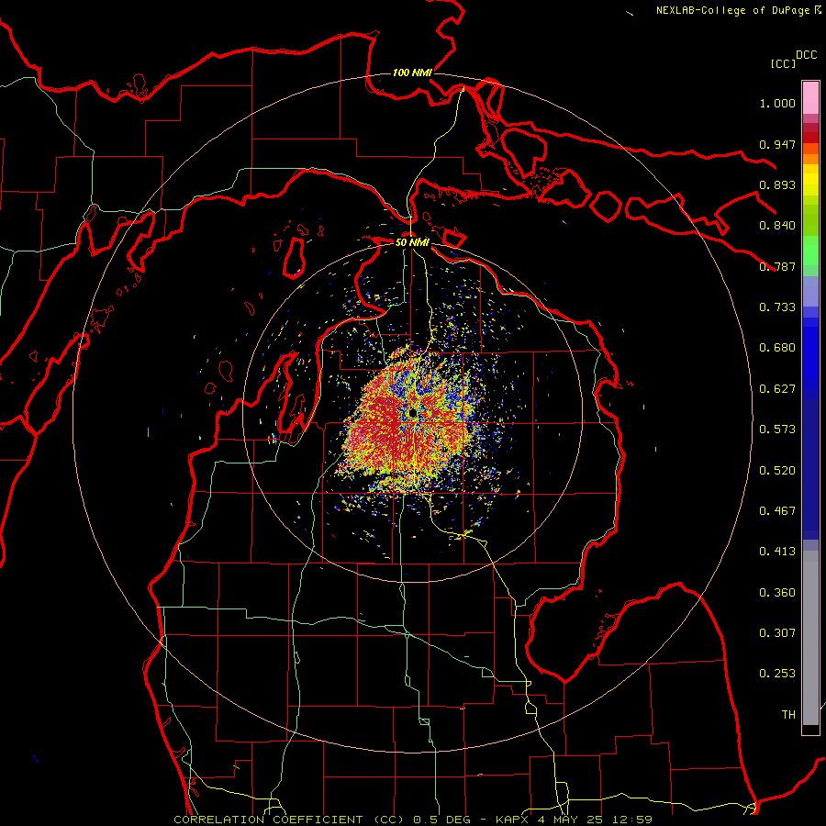826x826 pixels.
Task: Click the 0.947 color scale value
Action: (x=777, y=144)
